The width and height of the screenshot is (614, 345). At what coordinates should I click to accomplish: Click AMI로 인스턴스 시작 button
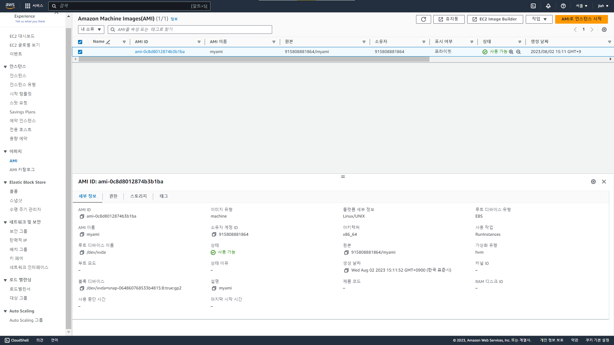click(581, 19)
